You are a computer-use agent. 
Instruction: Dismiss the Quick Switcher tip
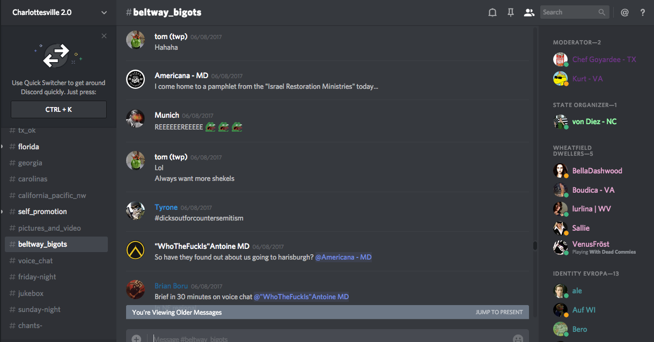pyautogui.click(x=104, y=36)
